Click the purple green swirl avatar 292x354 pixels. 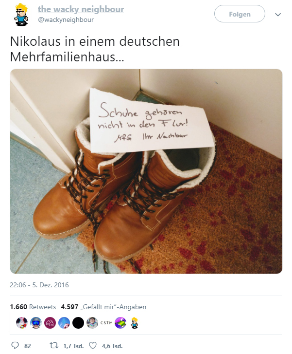(120, 323)
